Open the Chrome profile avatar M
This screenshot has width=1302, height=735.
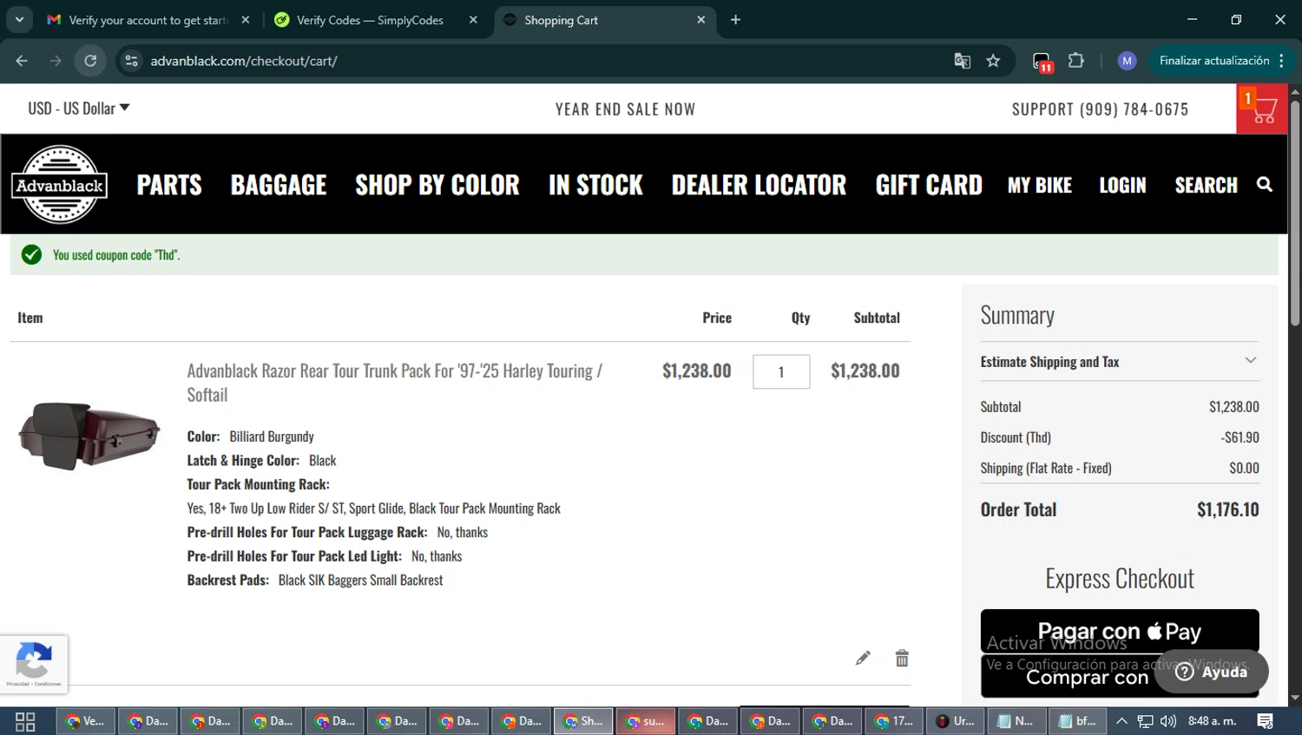point(1127,61)
